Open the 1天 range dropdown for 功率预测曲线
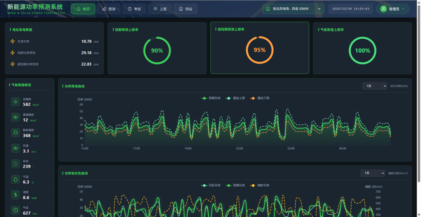The height and width of the screenshot is (217, 421). [x=375, y=86]
